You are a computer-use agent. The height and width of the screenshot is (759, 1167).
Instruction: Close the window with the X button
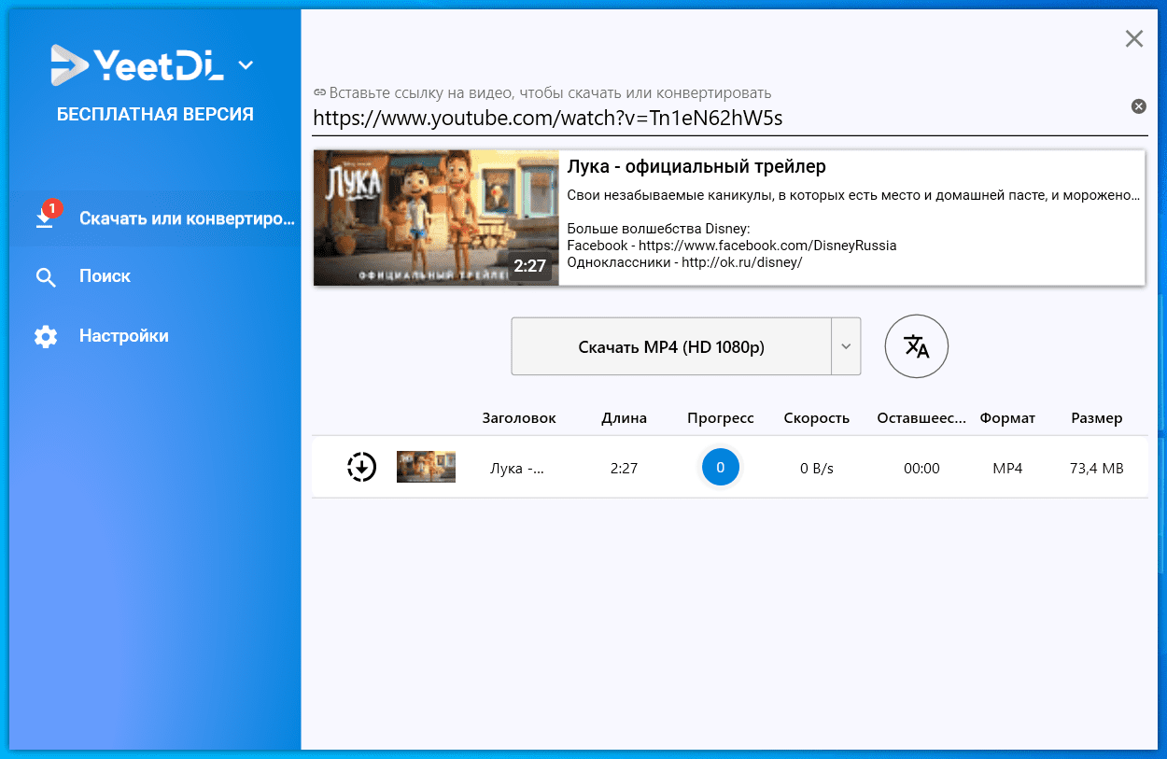click(x=1134, y=38)
